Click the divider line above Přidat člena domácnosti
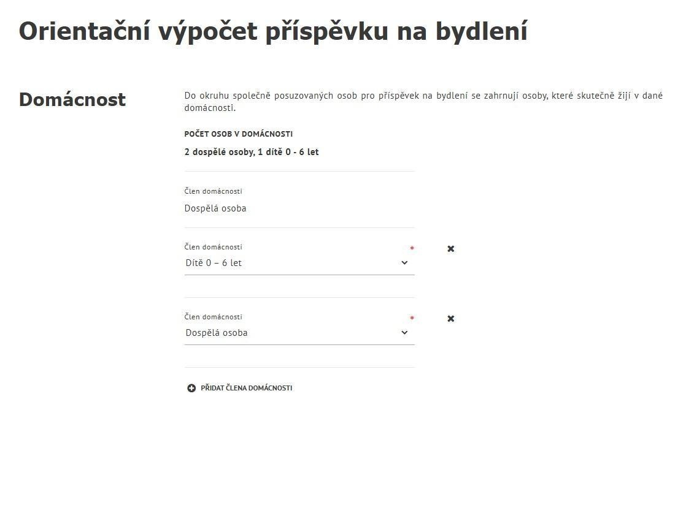The width and height of the screenshot is (678, 532). [299, 368]
